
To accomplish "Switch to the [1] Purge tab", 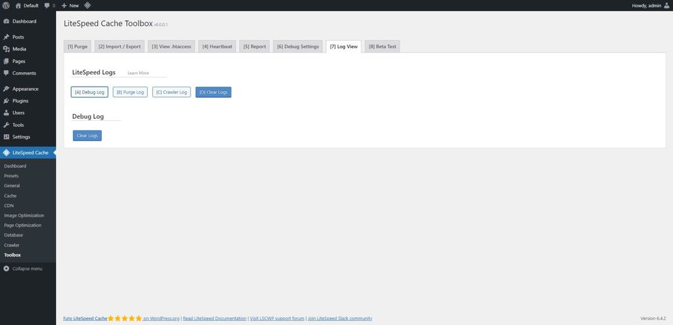I will [x=78, y=47].
